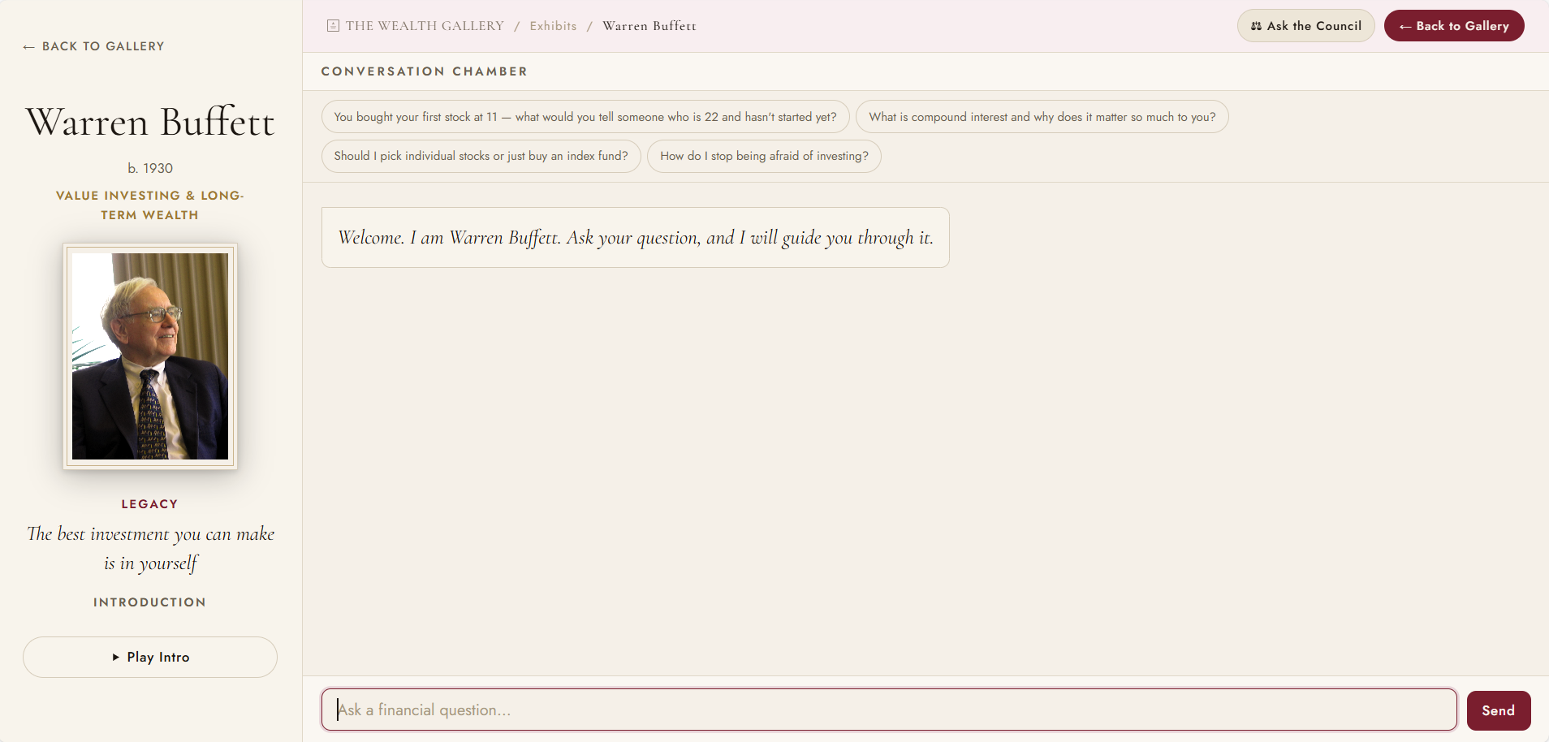Pick the 'individual stocks or index fund' suggestion
This screenshot has height=742, width=1549.
pos(481,156)
